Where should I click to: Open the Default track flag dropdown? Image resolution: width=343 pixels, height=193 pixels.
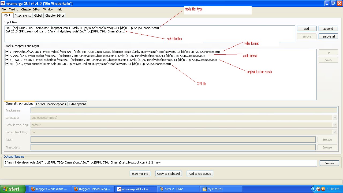pos(335,125)
